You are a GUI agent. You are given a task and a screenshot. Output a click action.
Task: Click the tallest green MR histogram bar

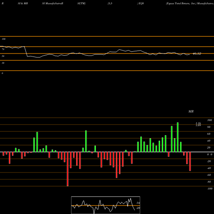click(x=178, y=137)
